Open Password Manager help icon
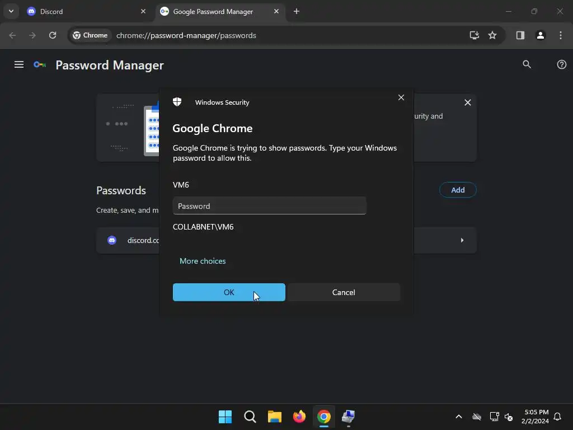This screenshot has height=430, width=573. click(562, 64)
